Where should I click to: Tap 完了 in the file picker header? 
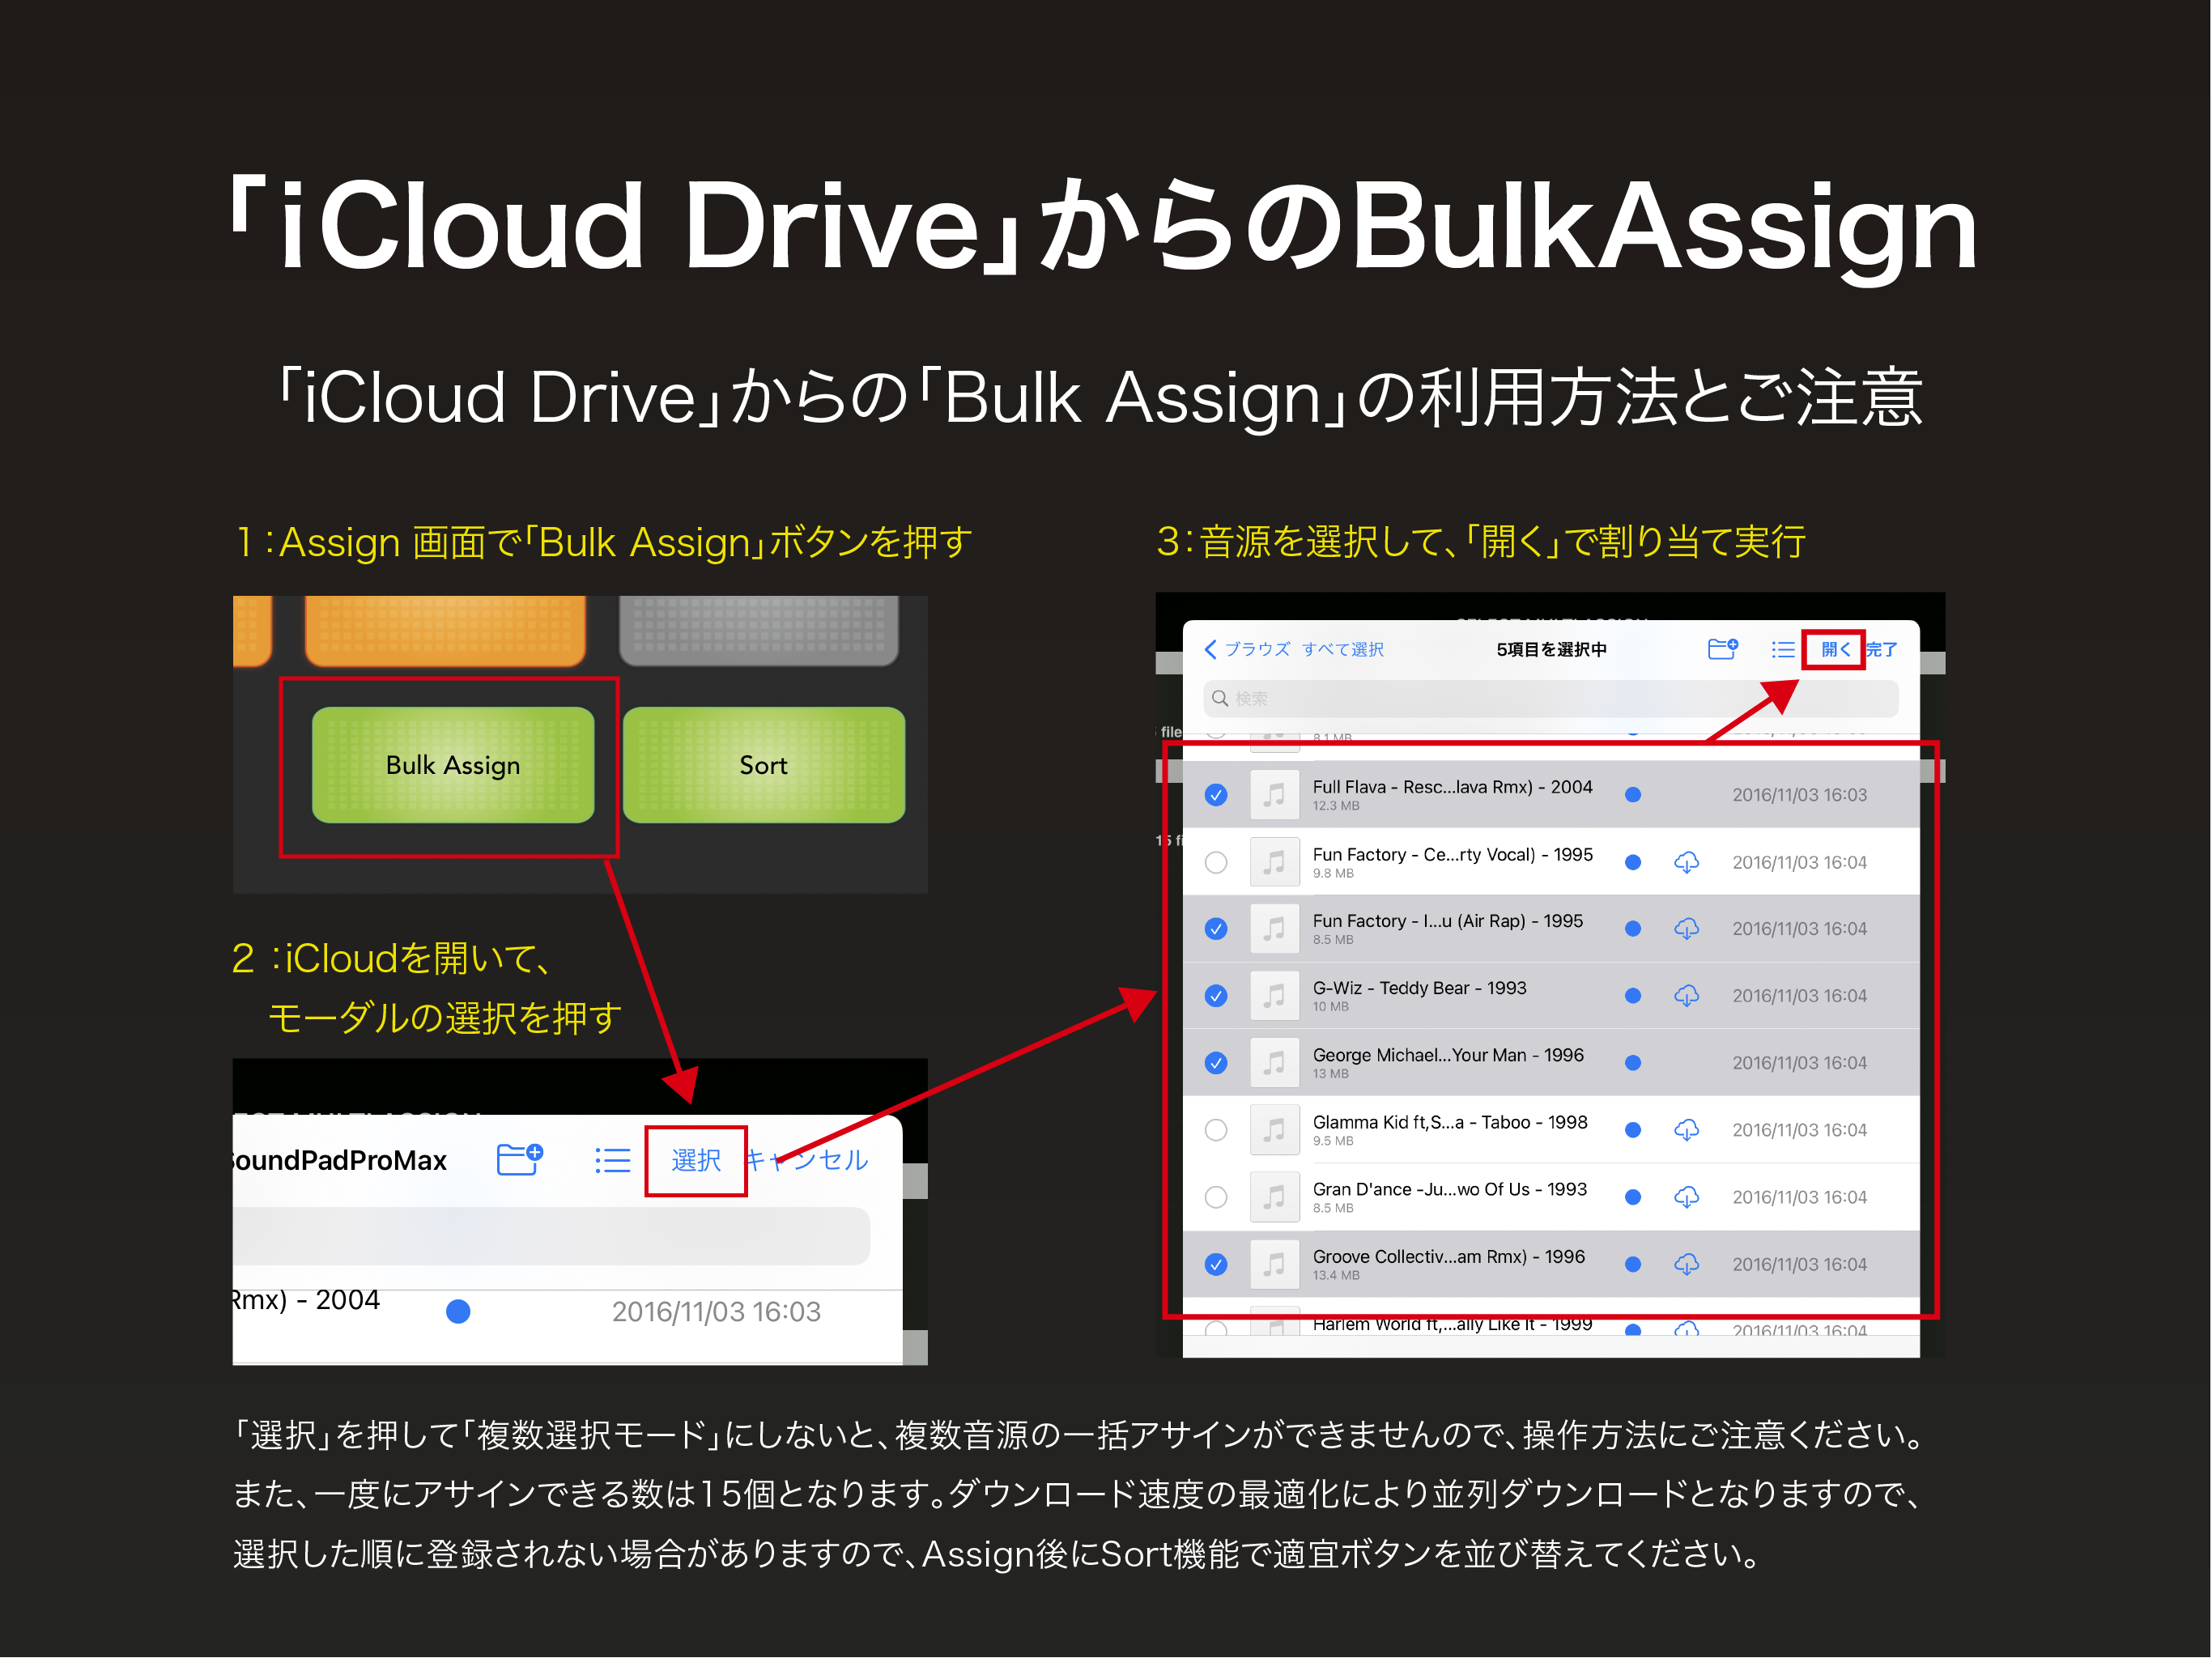(1883, 649)
